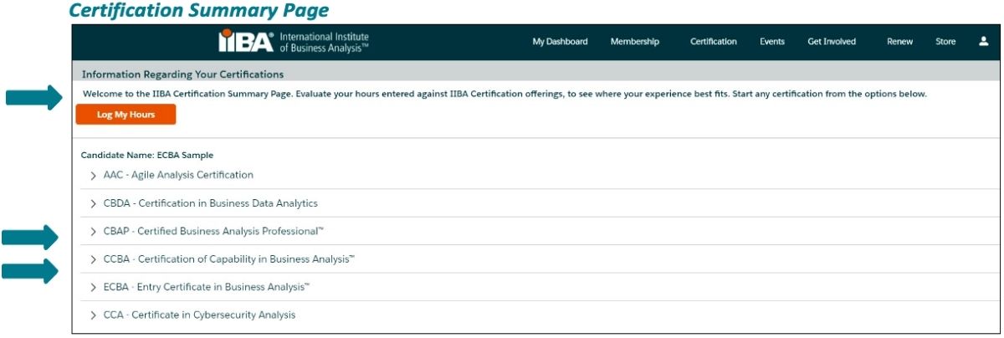1004x338 pixels.
Task: Go to the Membership menu
Action: point(634,42)
